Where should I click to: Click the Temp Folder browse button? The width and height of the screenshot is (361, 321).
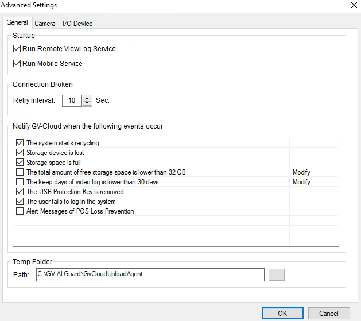(x=276, y=275)
